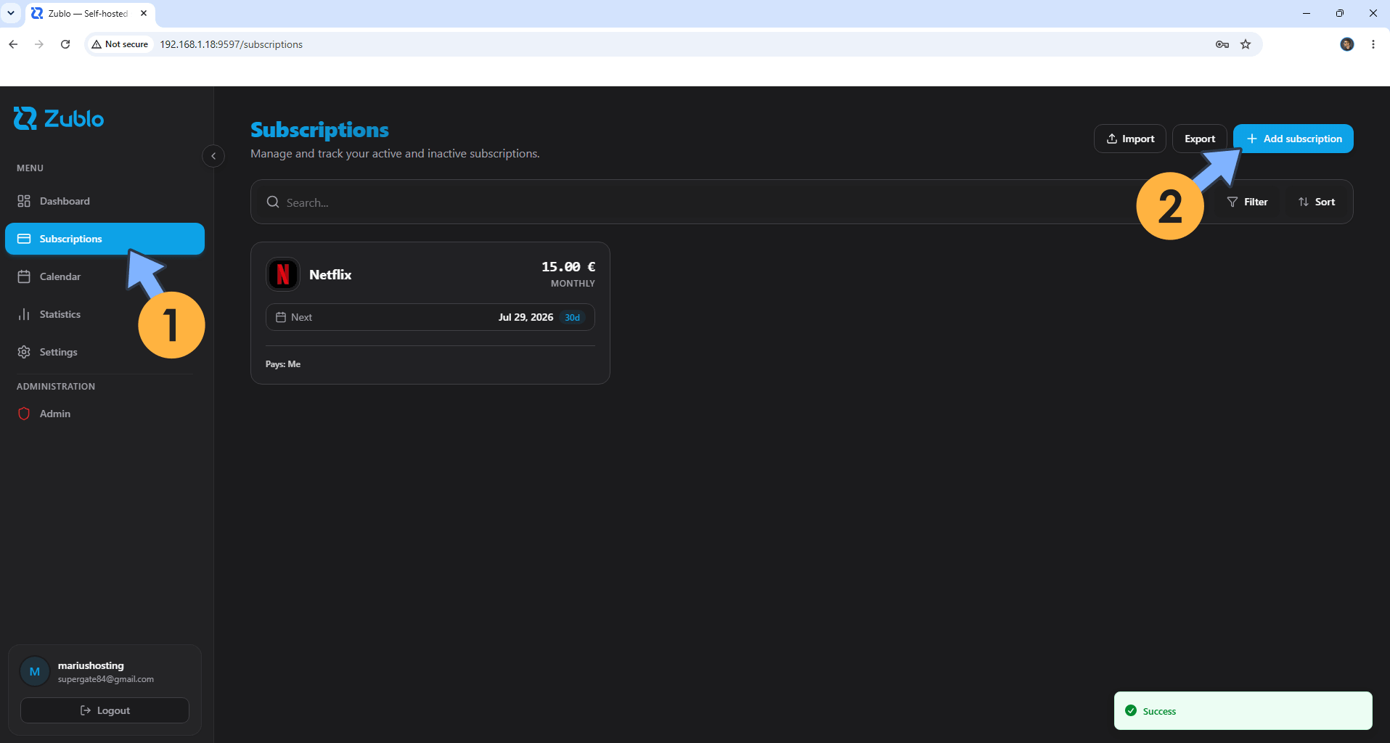Open the browser three-dot menu

[x=1373, y=44]
